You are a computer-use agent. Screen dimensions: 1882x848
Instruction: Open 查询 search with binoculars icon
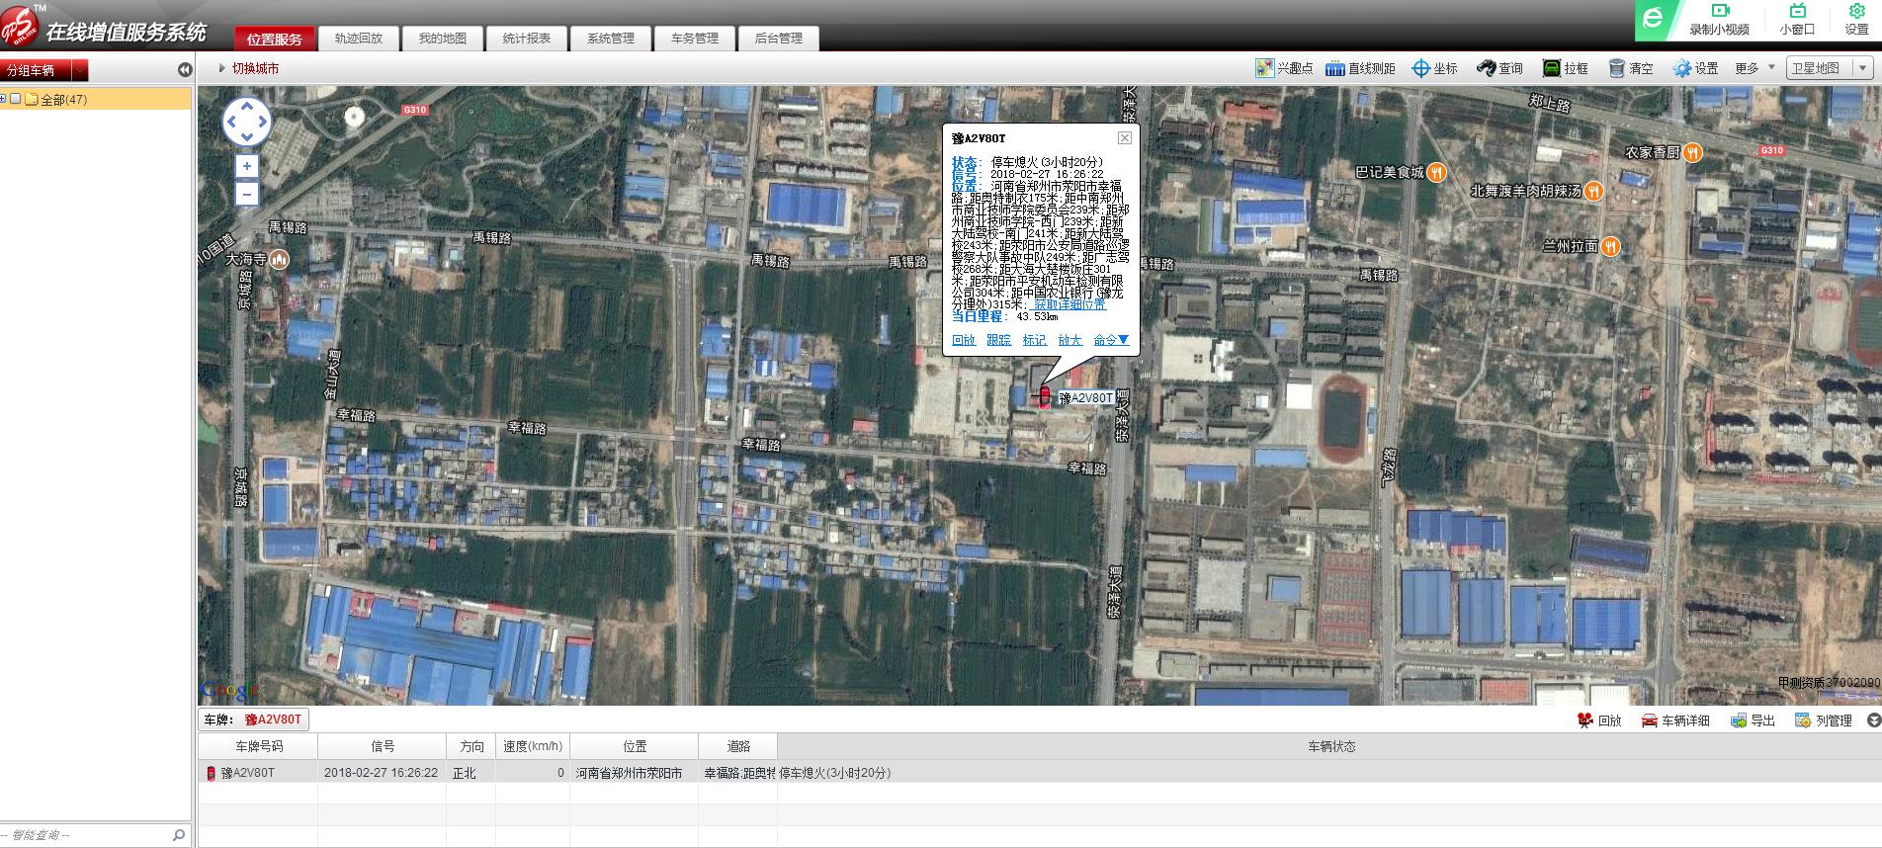pyautogui.click(x=1486, y=68)
